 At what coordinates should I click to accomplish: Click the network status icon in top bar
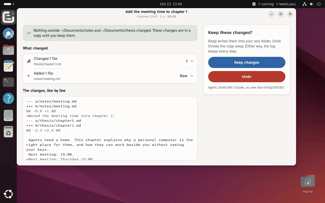[x=305, y=4]
